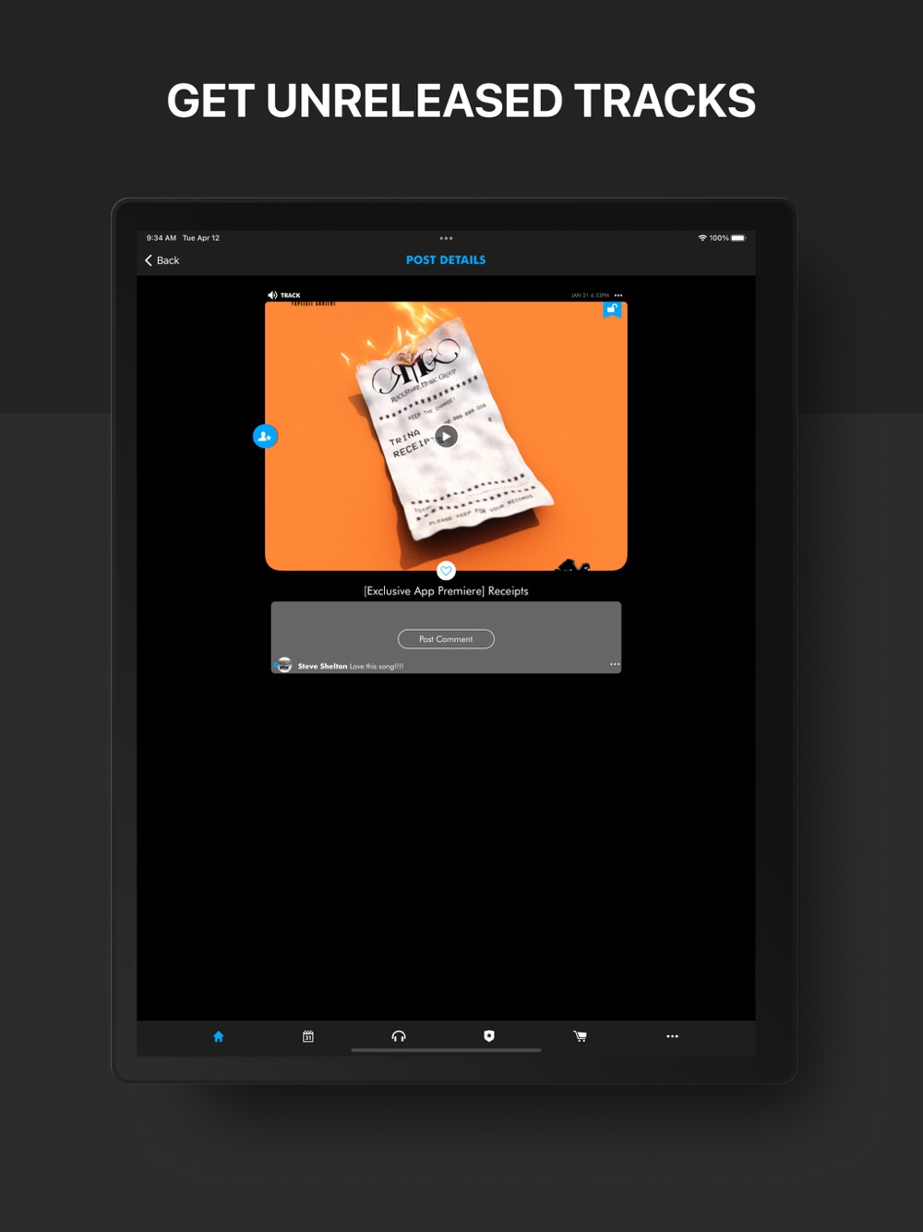Tap the 'Love this song!!!!' comment text
923x1232 pixels.
tap(377, 666)
